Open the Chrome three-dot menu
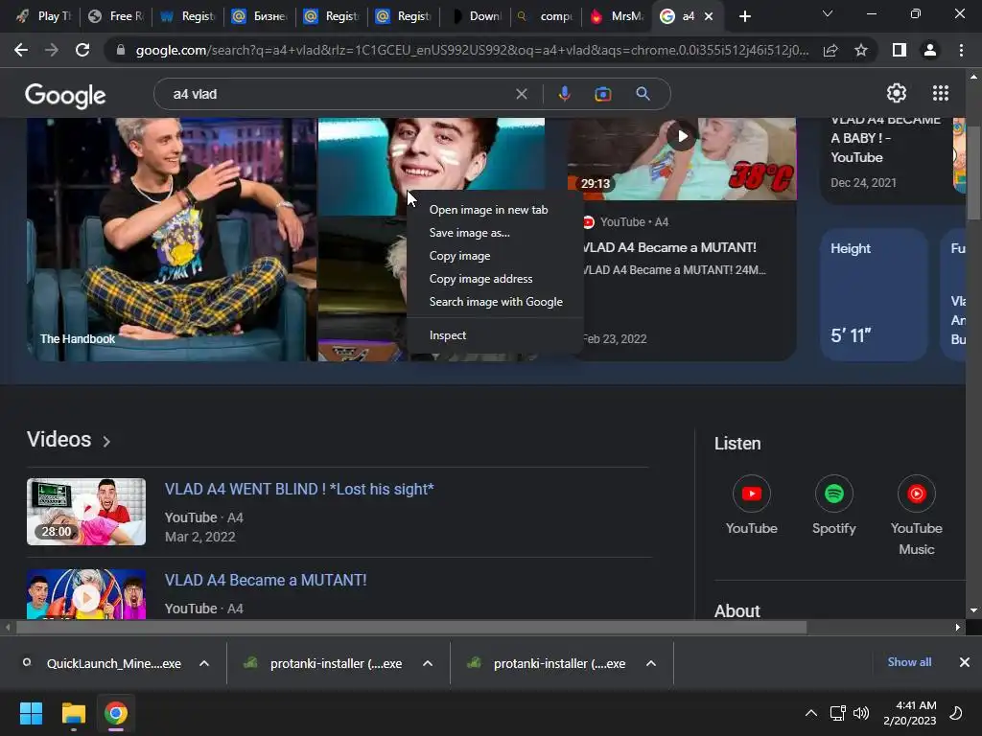Viewport: 982px width, 736px height. click(x=961, y=50)
